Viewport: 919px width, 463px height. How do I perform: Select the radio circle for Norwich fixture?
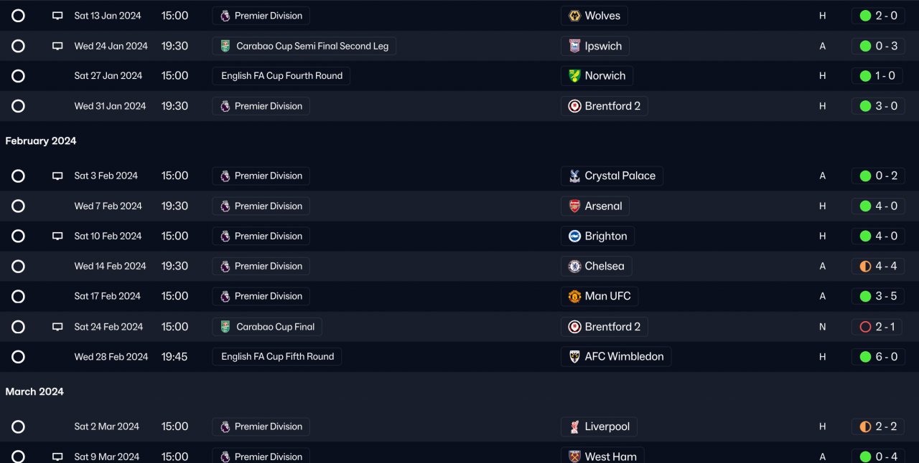pyautogui.click(x=18, y=76)
